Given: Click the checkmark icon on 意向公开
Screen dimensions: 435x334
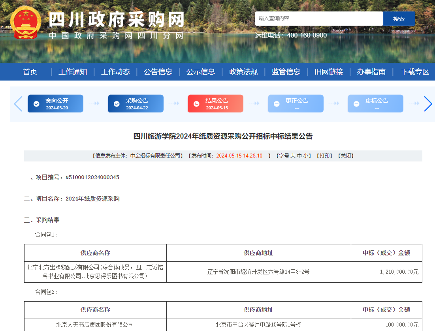Looking at the screenshot, I should pos(36,104).
